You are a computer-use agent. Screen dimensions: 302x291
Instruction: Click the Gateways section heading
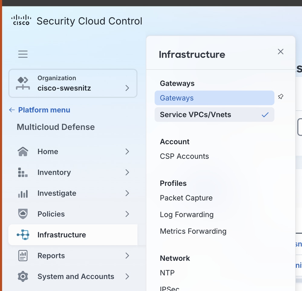177,83
